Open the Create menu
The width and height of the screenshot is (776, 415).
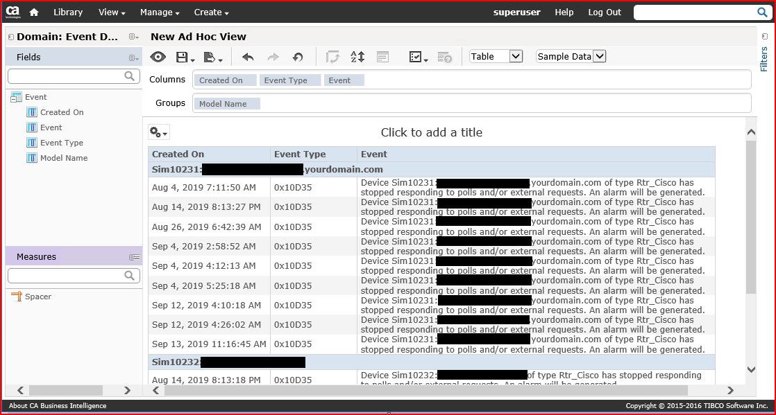211,12
